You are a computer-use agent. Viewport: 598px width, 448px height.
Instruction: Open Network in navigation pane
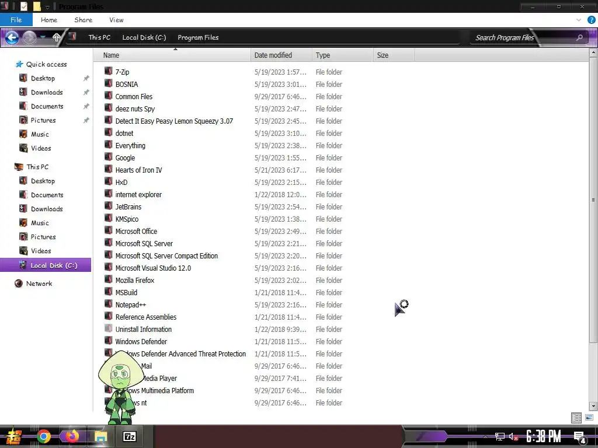[39, 283]
